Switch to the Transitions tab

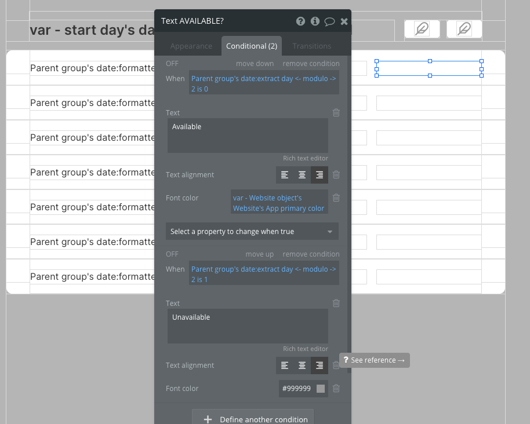[311, 46]
